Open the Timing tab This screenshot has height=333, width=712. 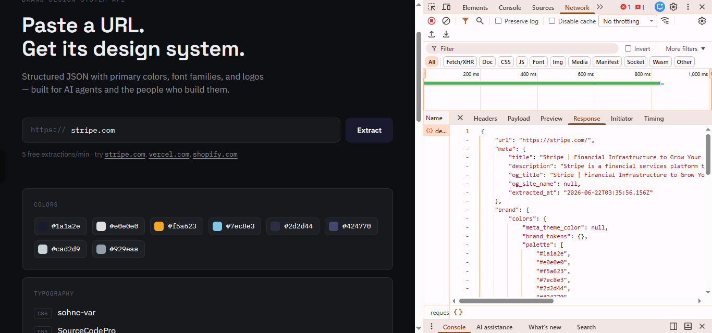point(654,118)
